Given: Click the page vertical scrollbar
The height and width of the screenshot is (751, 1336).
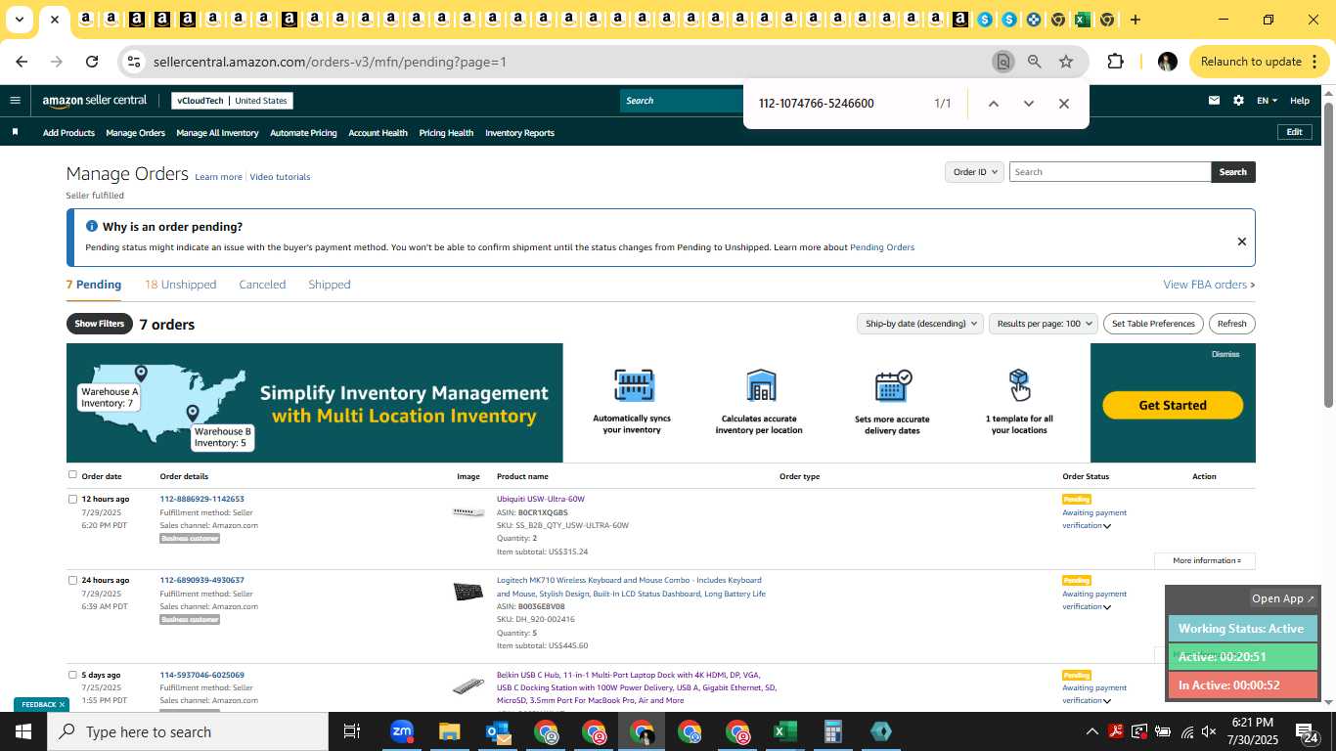Looking at the screenshot, I should pos(1328,254).
